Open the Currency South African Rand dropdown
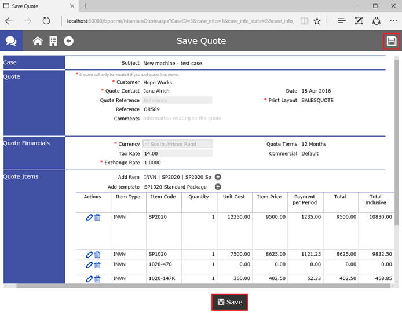Viewport: 402px width, 313px height. [178, 144]
